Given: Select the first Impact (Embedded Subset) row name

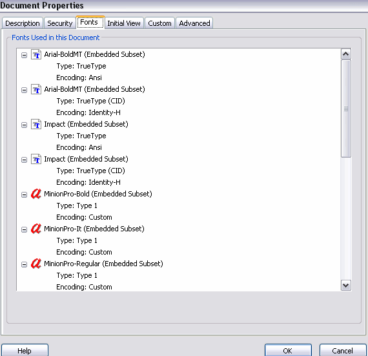Looking at the screenshot, I should coord(86,124).
